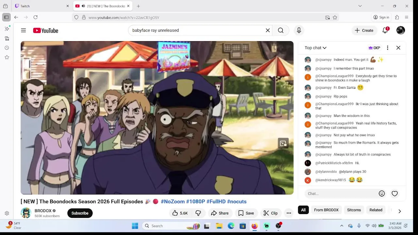
Task: Go to the YouTube home logo
Action: pos(45,30)
